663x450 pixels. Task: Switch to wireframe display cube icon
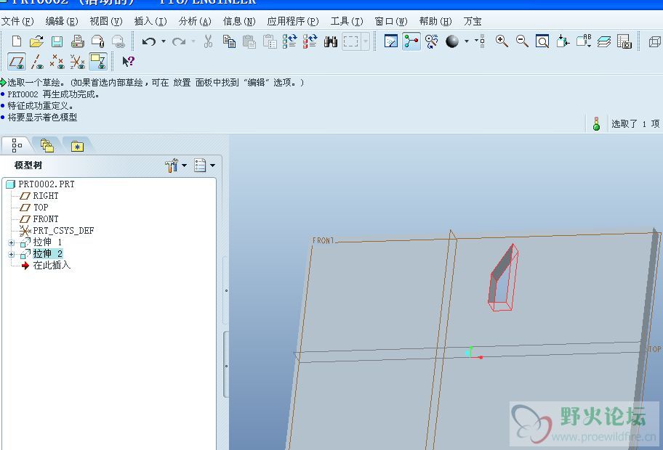[654, 41]
